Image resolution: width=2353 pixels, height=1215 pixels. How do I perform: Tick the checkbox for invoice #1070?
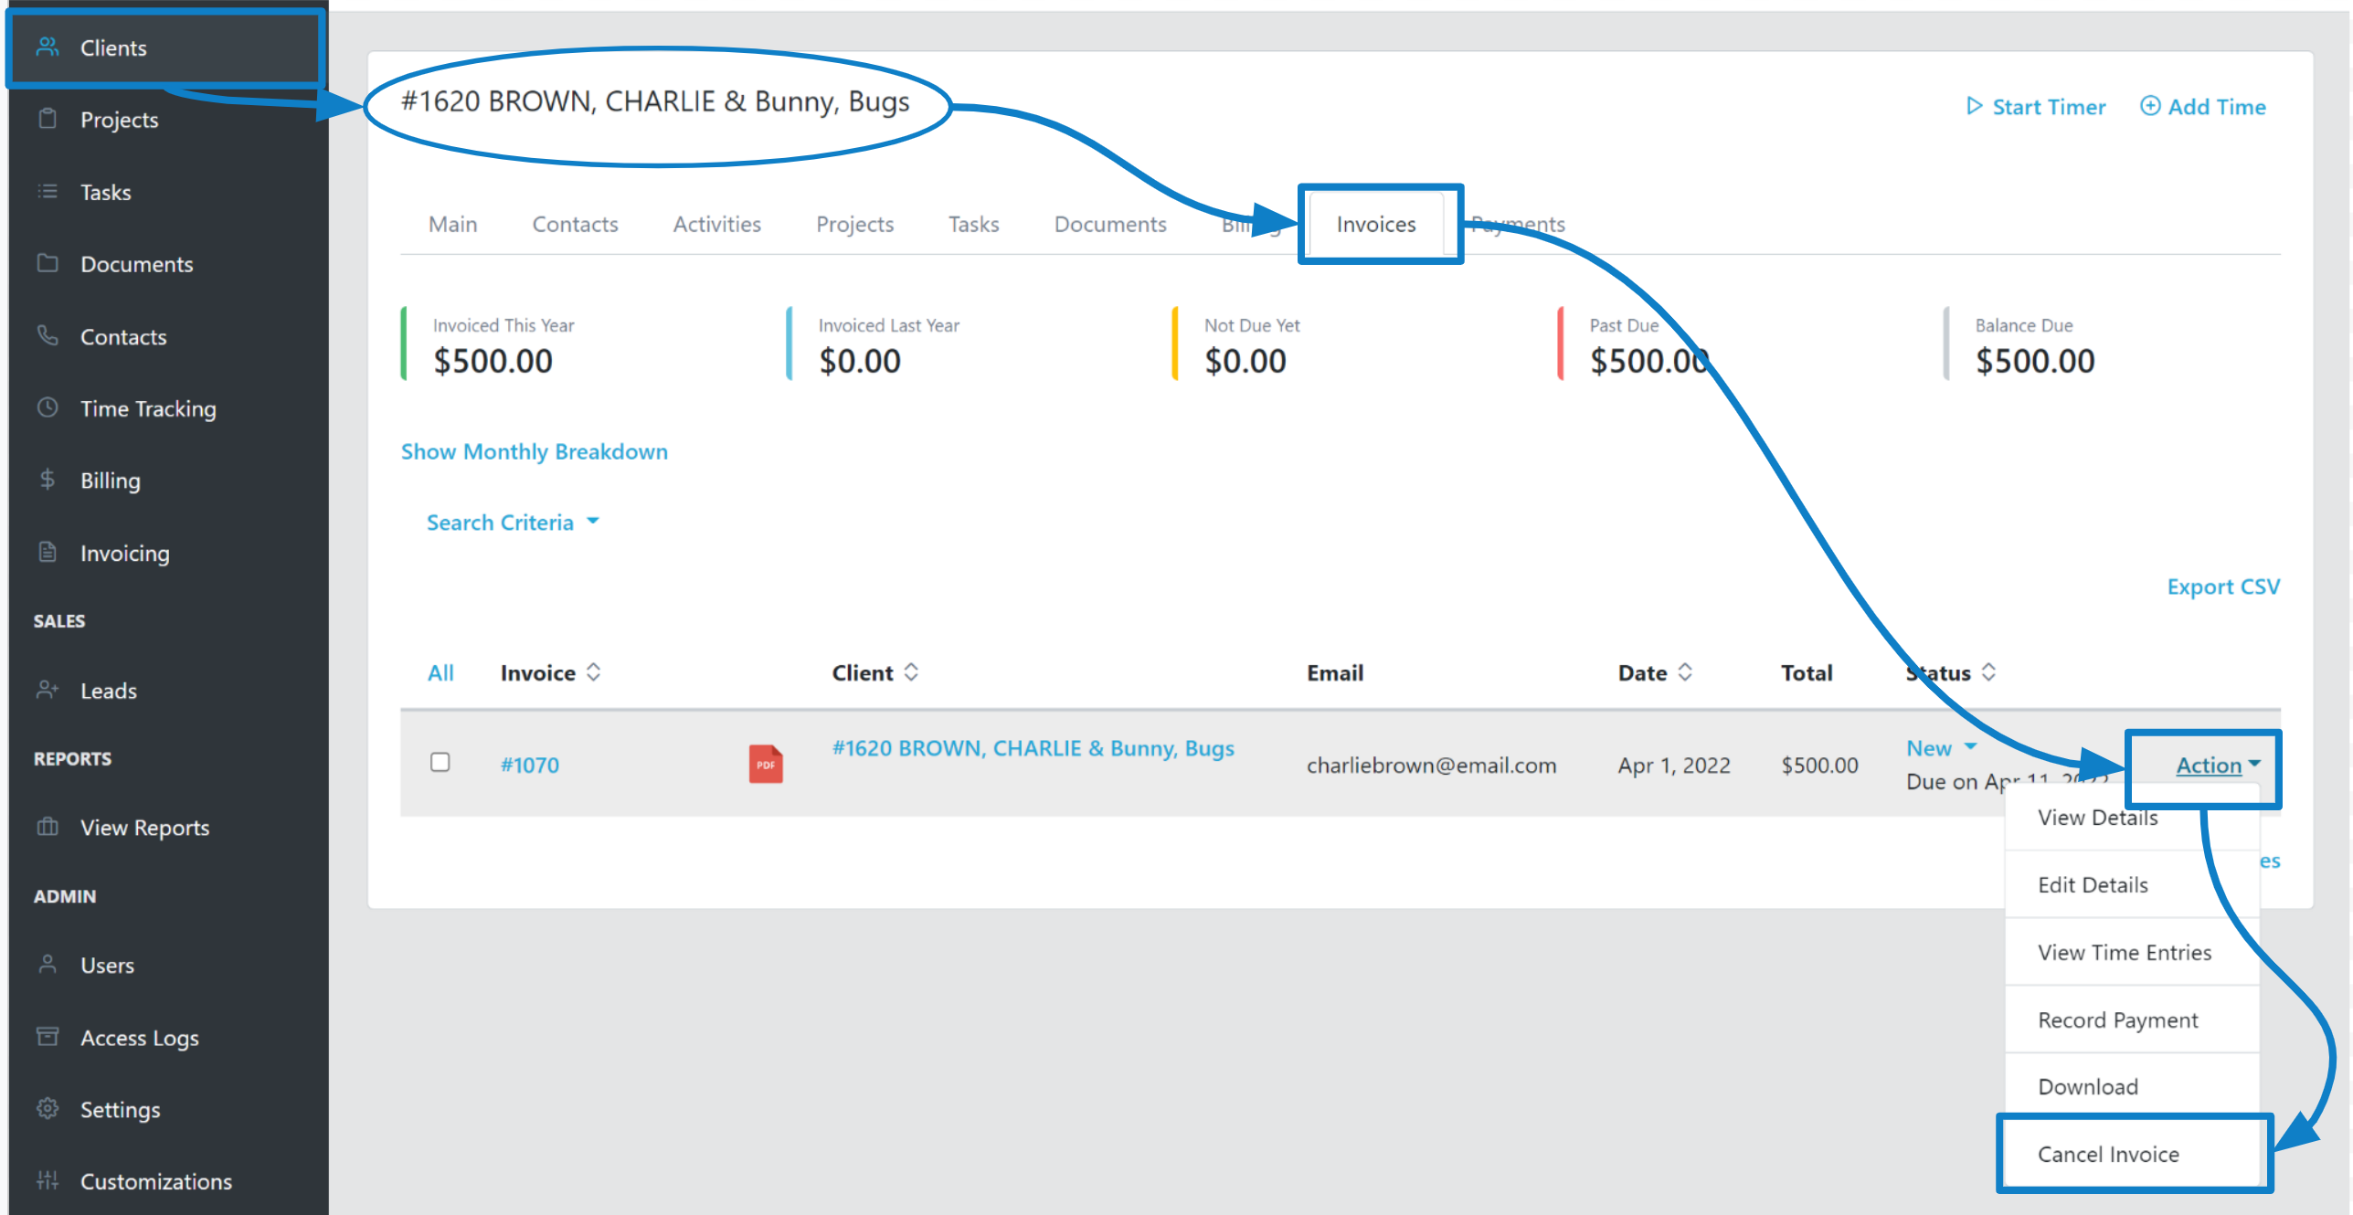(440, 762)
